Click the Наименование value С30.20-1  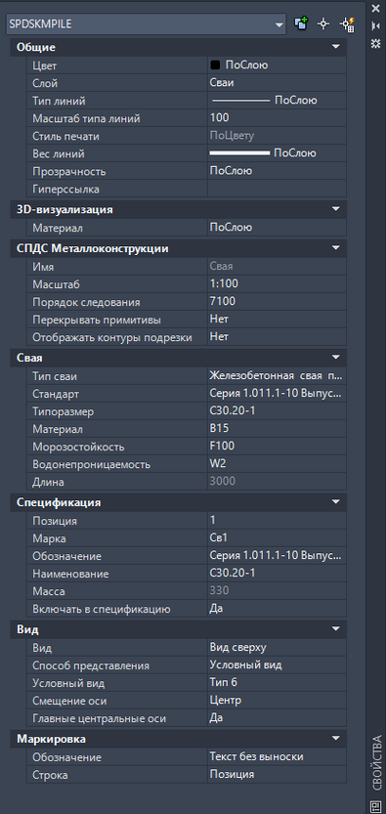point(277,573)
